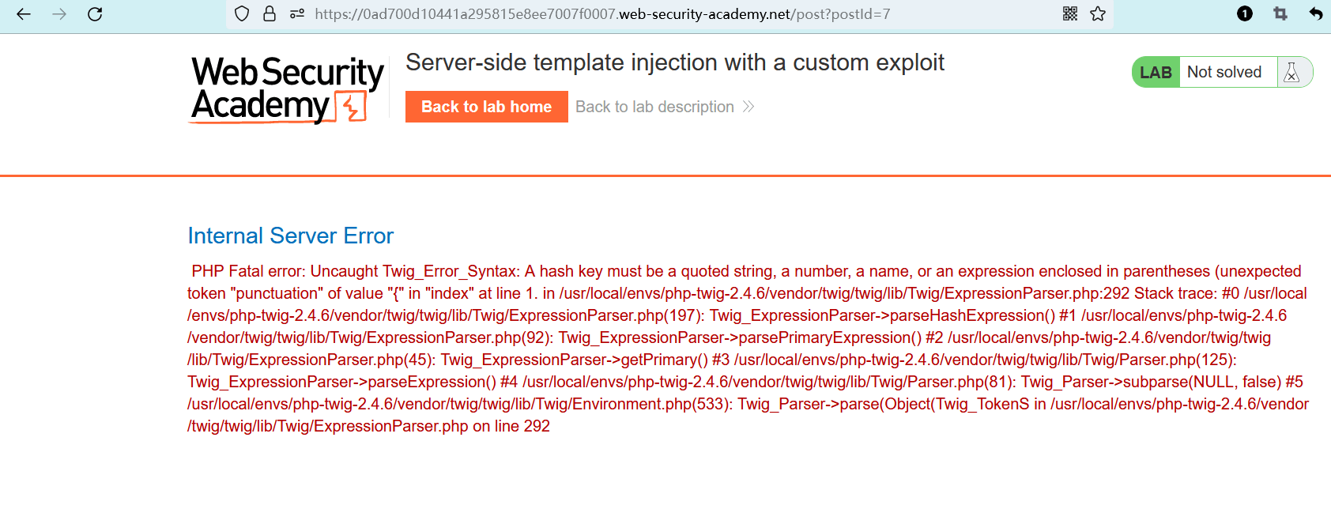
Task: Click the Not solved status label
Action: coord(1224,72)
